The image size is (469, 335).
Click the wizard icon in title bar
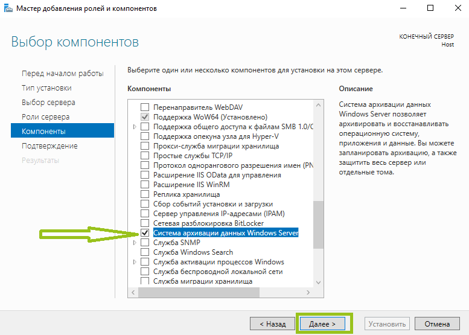point(8,8)
